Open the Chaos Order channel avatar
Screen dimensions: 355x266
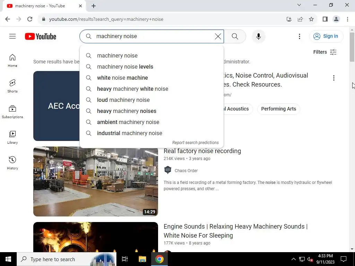168,170
